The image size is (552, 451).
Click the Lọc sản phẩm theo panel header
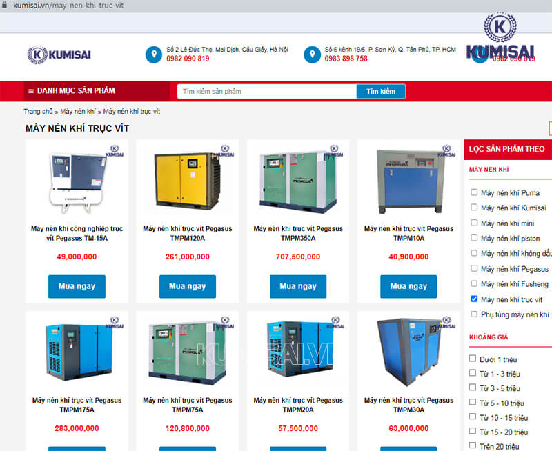508,149
